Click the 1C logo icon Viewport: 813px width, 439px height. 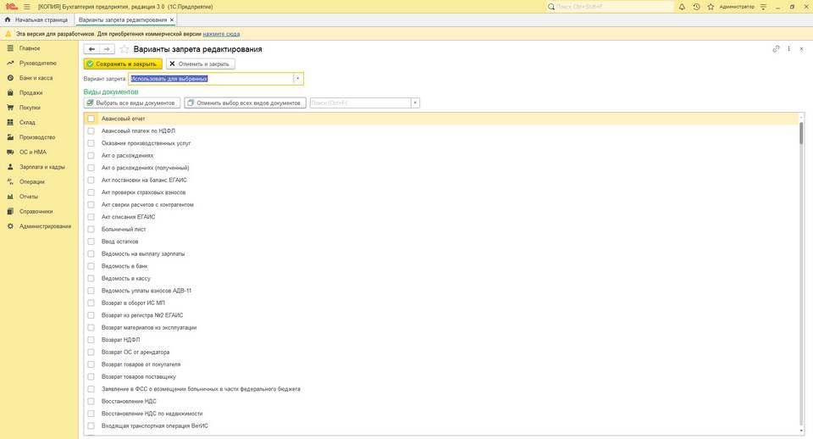[x=11, y=7]
